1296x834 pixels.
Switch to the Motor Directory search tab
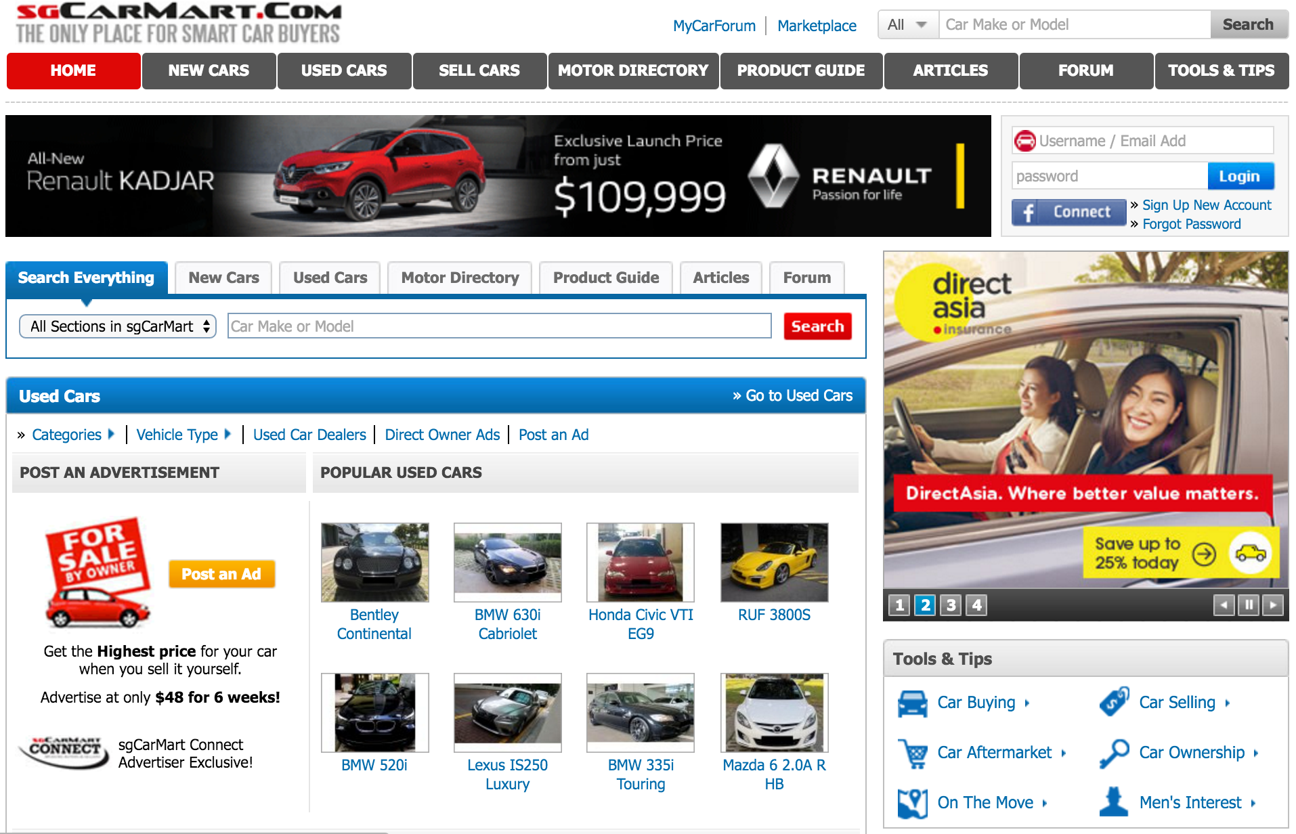tap(460, 278)
